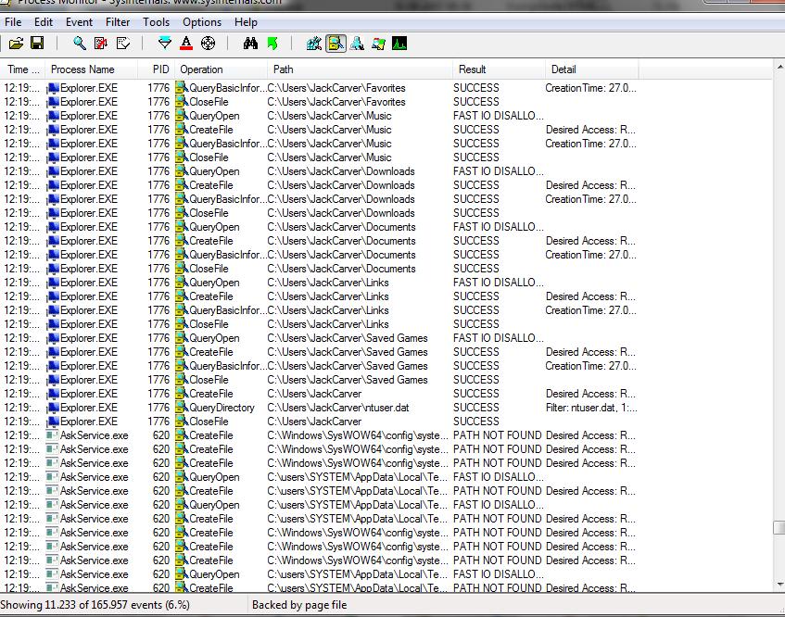785x617 pixels.
Task: Click Desired Access detail in CreateFile Saved Games row
Action: [590, 352]
